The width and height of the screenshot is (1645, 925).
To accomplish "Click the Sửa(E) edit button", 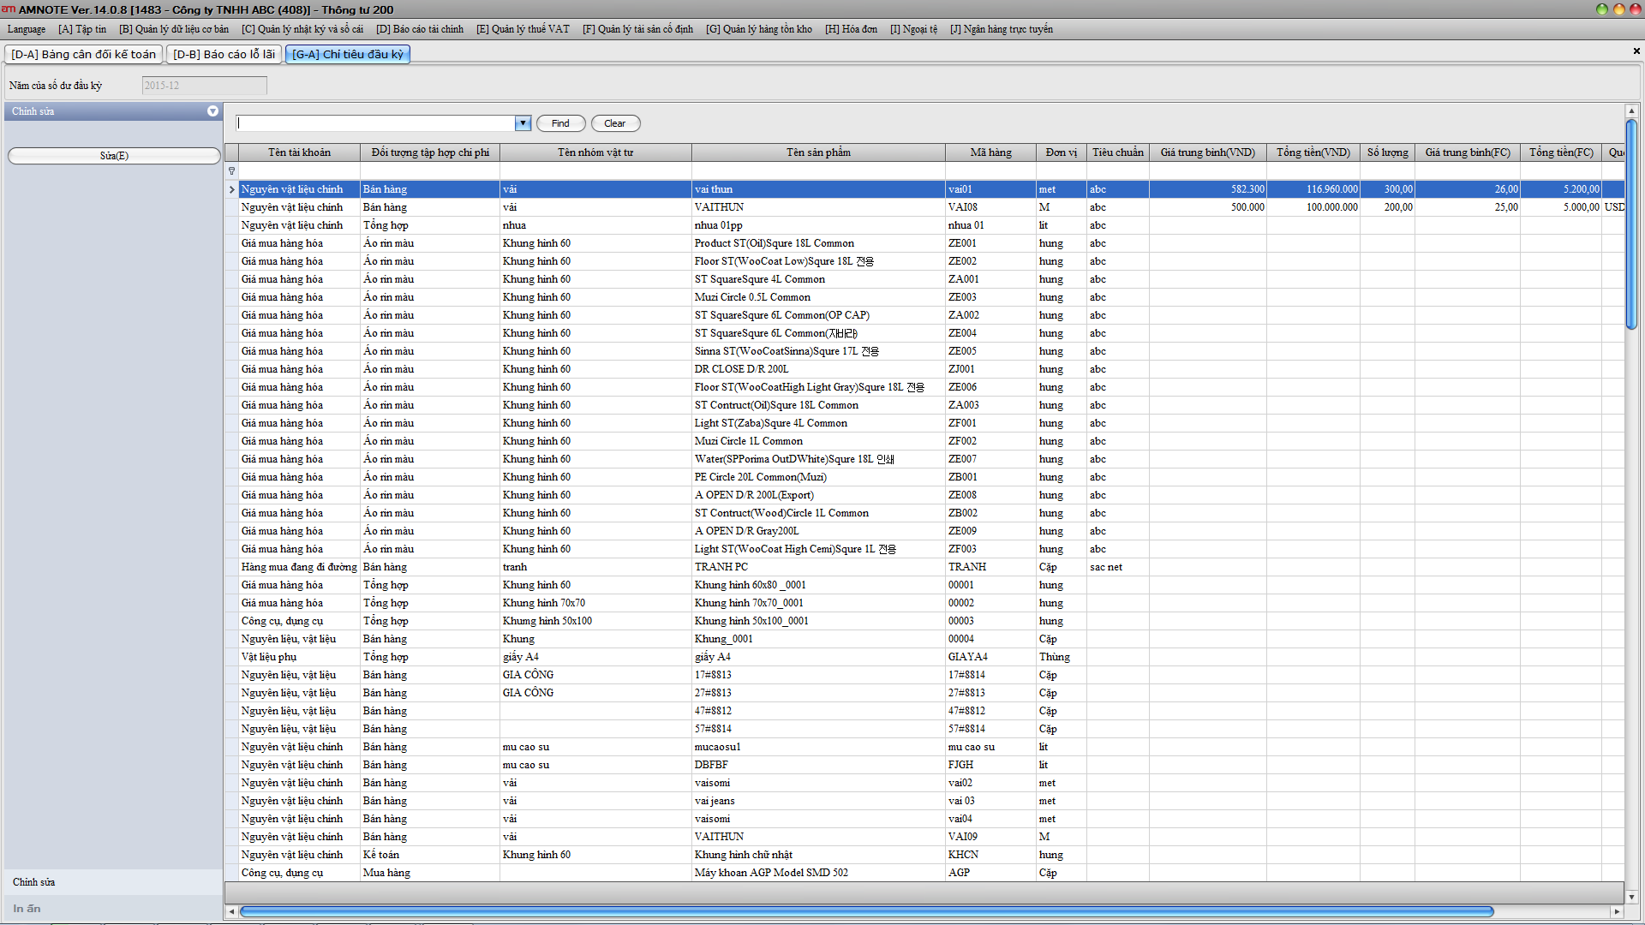I will tap(114, 156).
